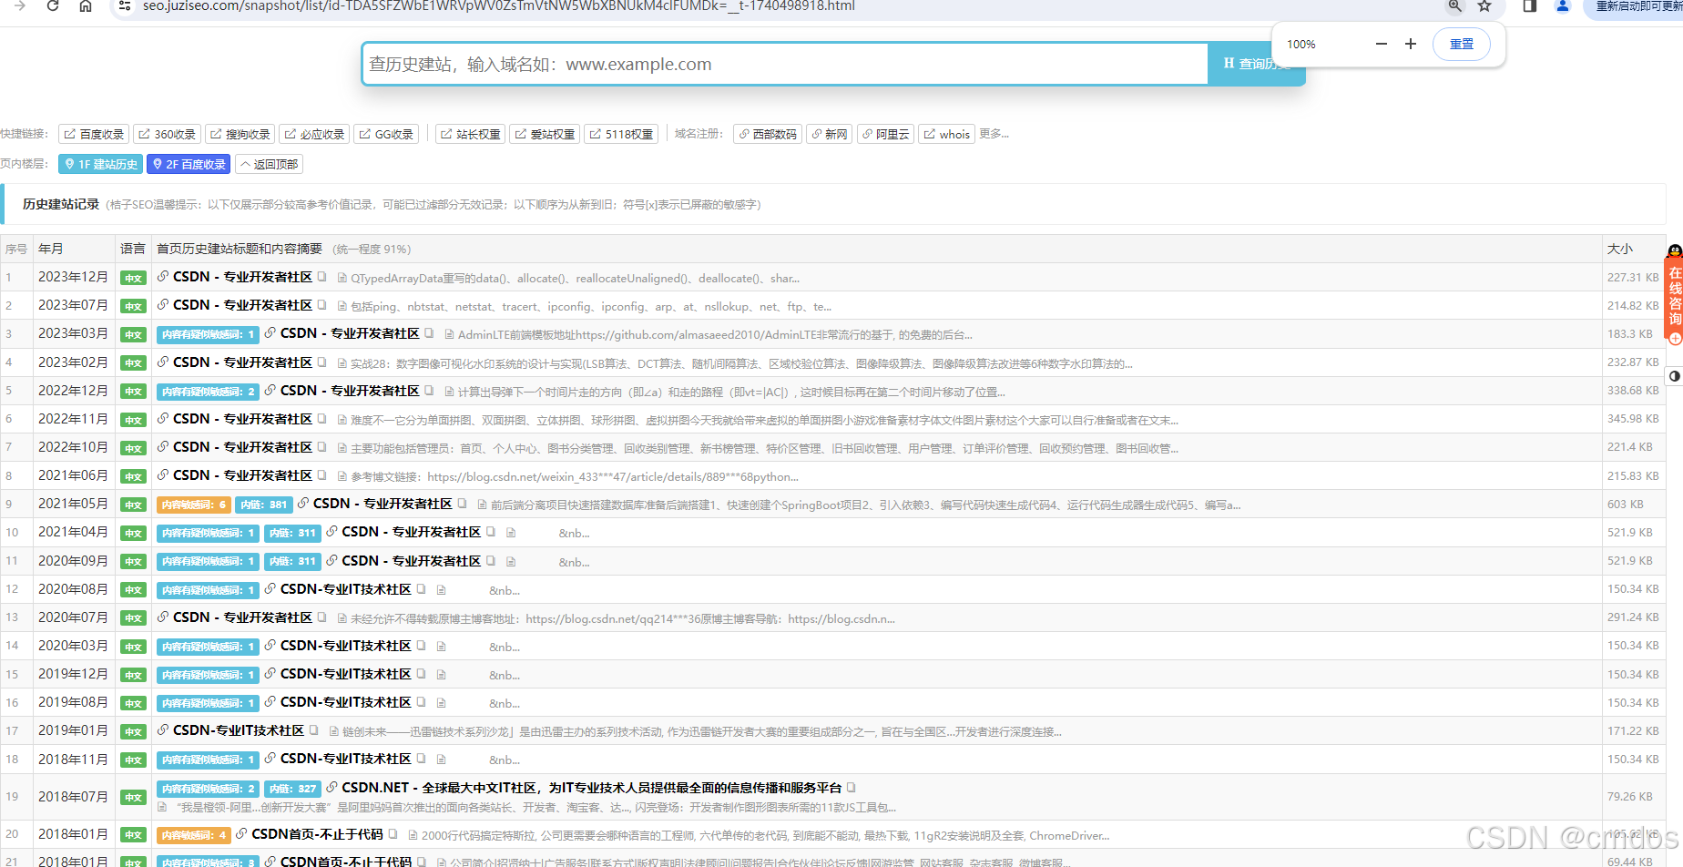Image resolution: width=1683 pixels, height=867 pixels.
Task: Click the orange 内容敏感词: 6 tag
Action: tap(193, 505)
